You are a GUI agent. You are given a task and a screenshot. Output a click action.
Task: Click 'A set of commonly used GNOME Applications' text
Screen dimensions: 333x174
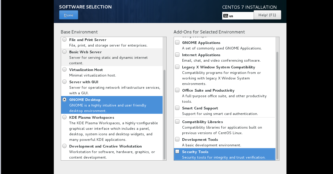coord(222,48)
